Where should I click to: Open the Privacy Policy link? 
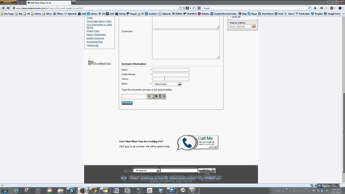coord(93,31)
